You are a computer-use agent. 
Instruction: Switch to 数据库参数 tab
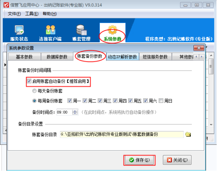[x=57, y=57]
